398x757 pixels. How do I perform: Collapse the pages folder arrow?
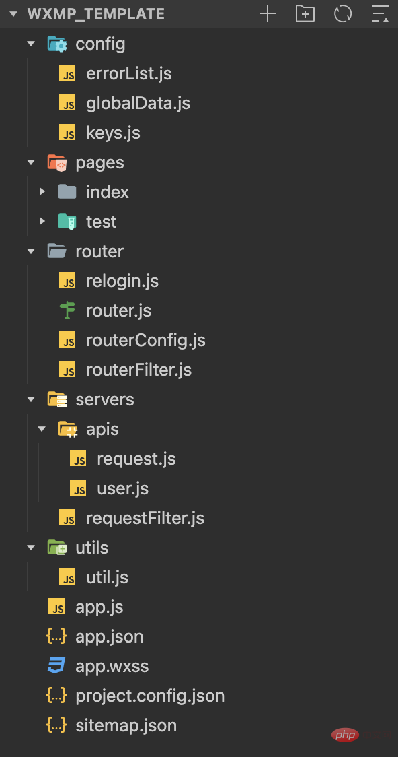(32, 162)
